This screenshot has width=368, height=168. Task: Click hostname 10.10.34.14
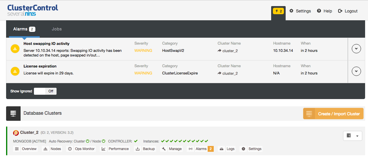[283, 50]
